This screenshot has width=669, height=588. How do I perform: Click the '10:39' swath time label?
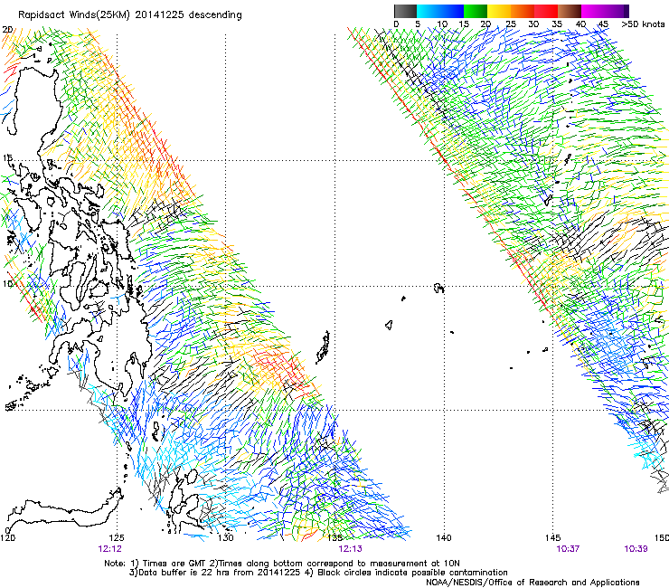636,549
